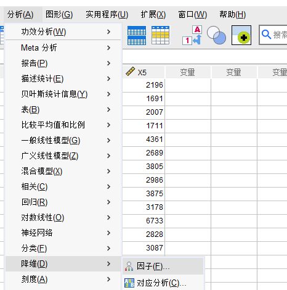
Task: Select the second 变量 column header
Action: (x=234, y=72)
